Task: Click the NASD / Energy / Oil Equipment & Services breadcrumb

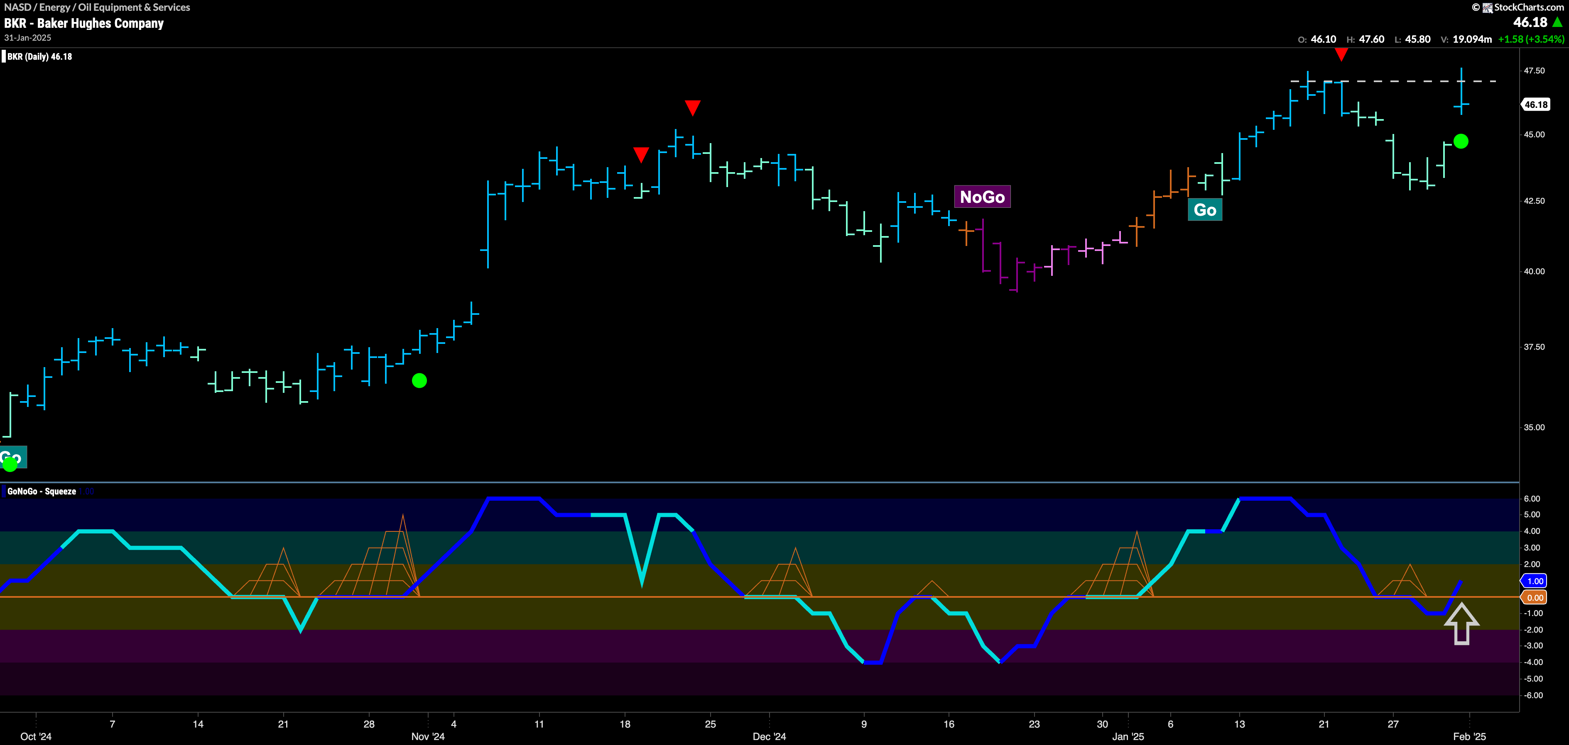Action: pyautogui.click(x=98, y=7)
